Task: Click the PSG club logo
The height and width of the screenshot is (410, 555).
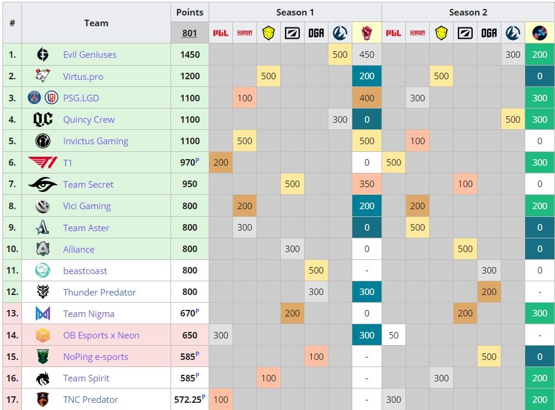Action: [35, 97]
